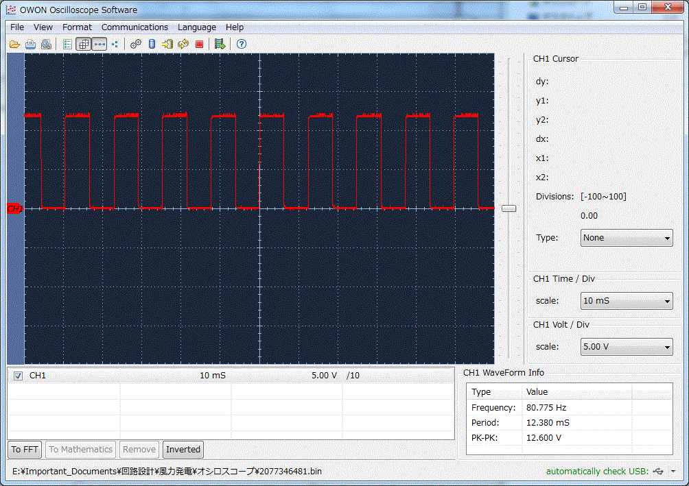Screen dimensions: 689x486
Task: Open the Format menu
Action: pos(77,27)
